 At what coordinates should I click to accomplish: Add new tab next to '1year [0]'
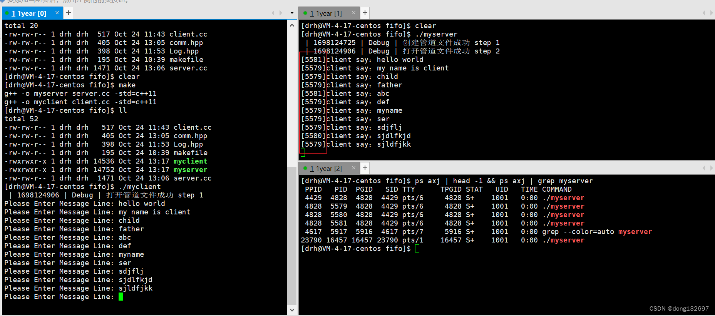(68, 13)
